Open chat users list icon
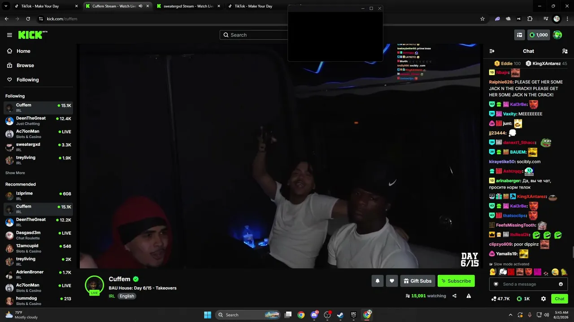 click(565, 51)
